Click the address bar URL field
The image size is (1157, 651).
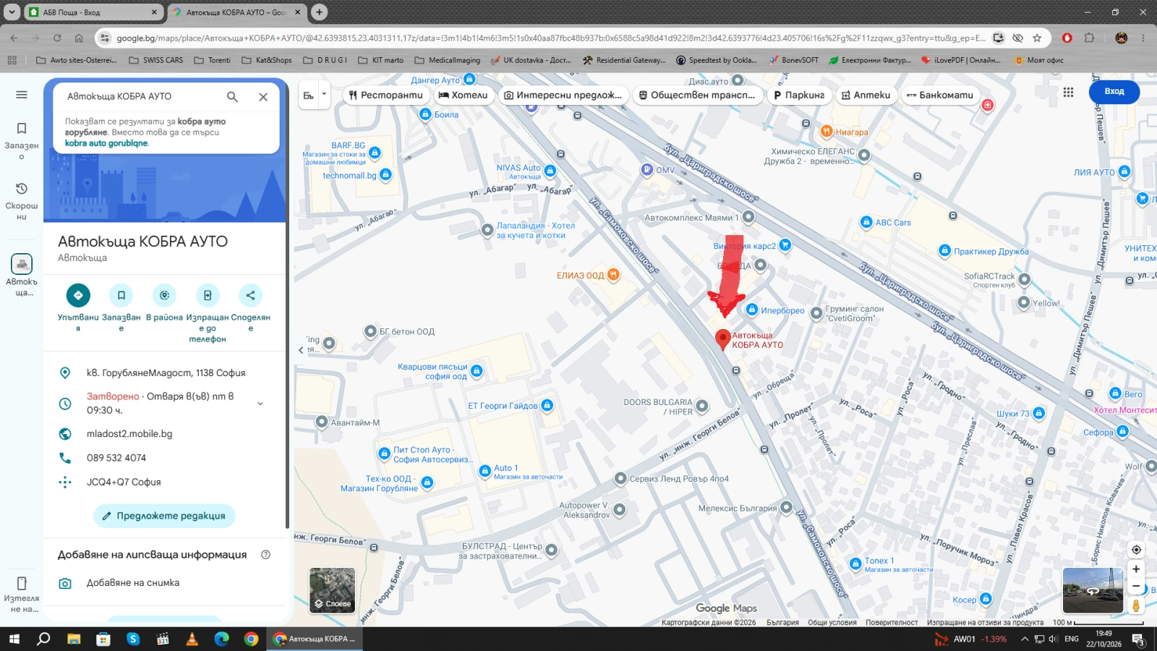click(x=551, y=38)
